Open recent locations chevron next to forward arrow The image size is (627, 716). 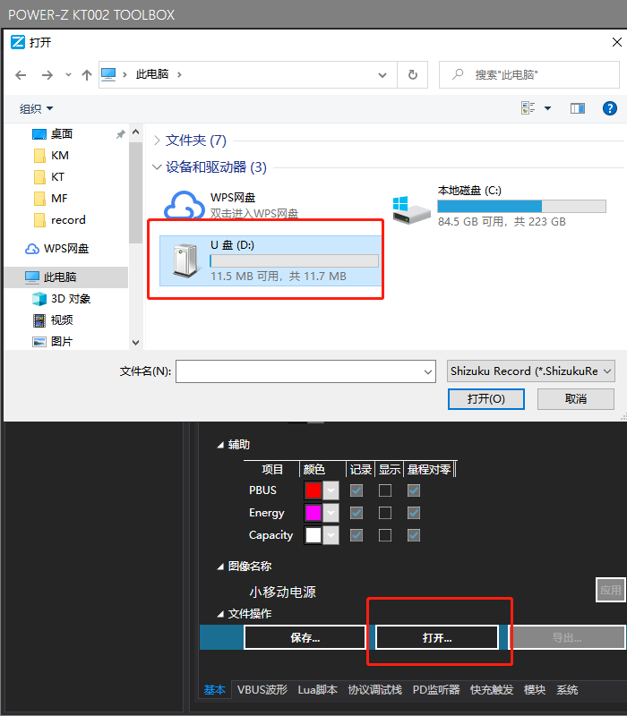tap(68, 75)
